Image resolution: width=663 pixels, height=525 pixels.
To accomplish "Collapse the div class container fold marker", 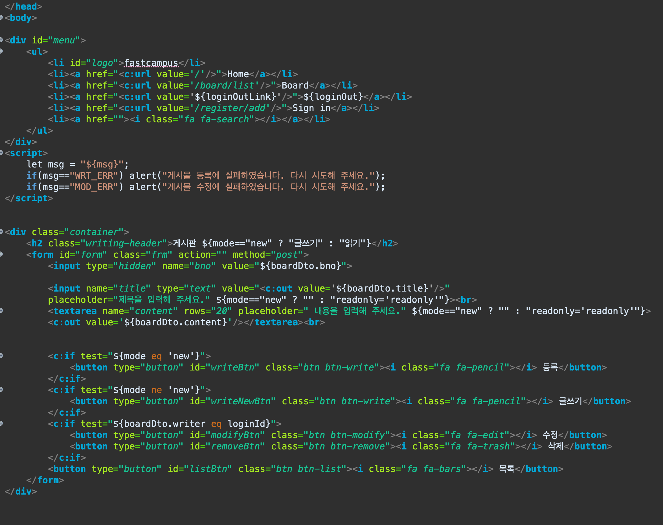I will 1,231.
